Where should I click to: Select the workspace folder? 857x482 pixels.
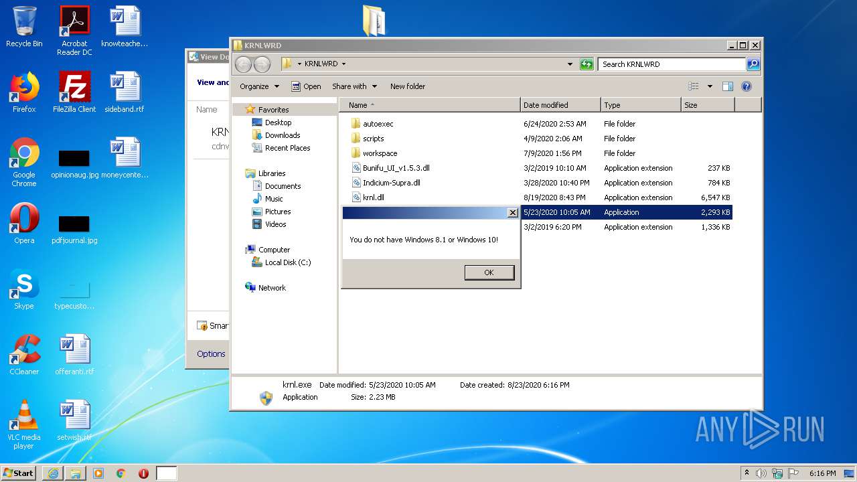[x=380, y=153]
